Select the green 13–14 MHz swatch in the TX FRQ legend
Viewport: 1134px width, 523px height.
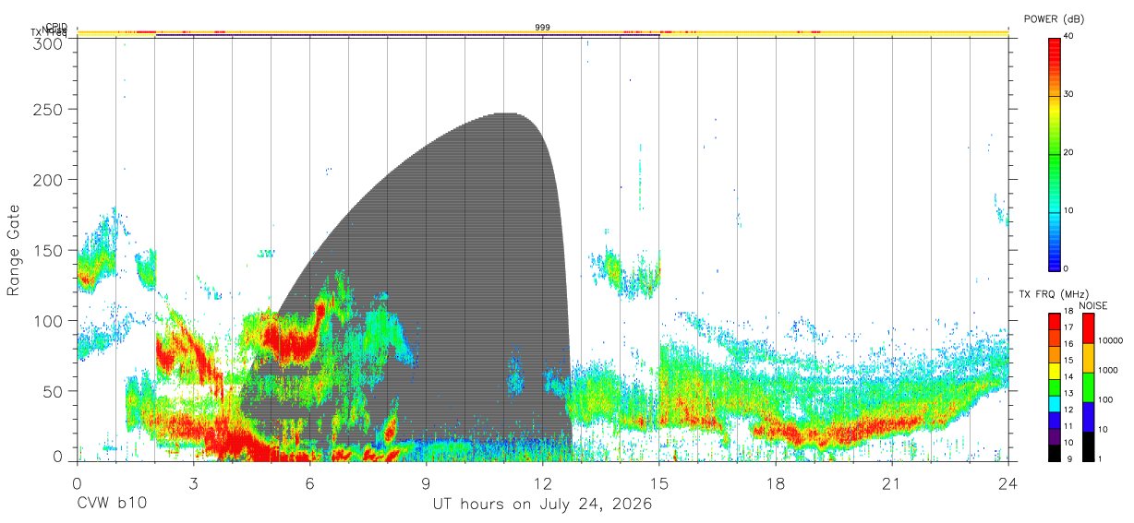pyautogui.click(x=1055, y=387)
